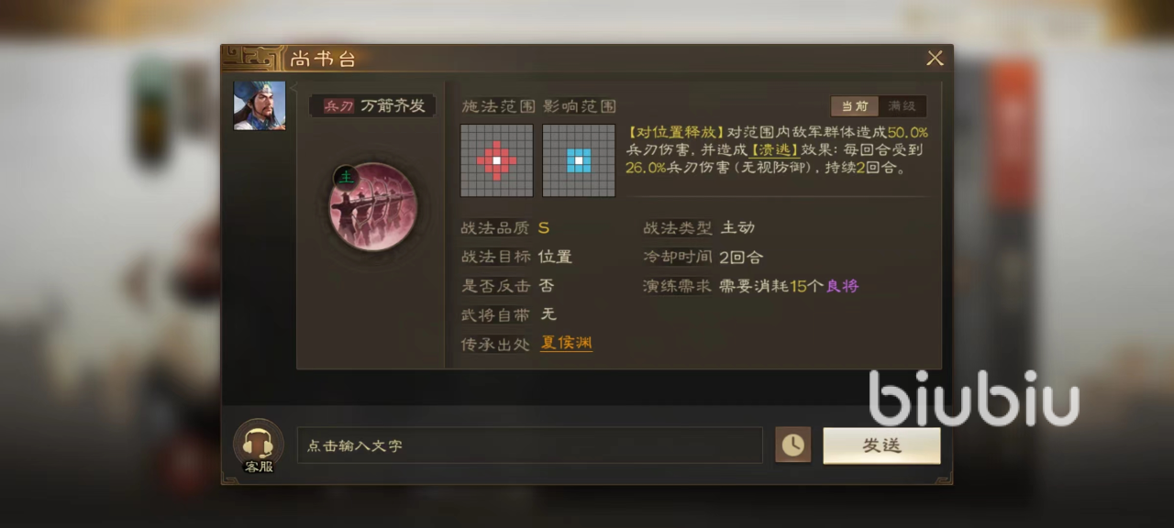Viewport: 1174px width, 528px height.
Task: Click the red cast range grid
Action: coord(496,160)
